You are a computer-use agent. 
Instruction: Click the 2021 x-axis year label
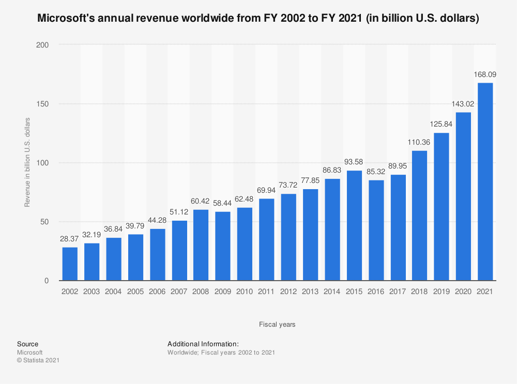point(485,291)
